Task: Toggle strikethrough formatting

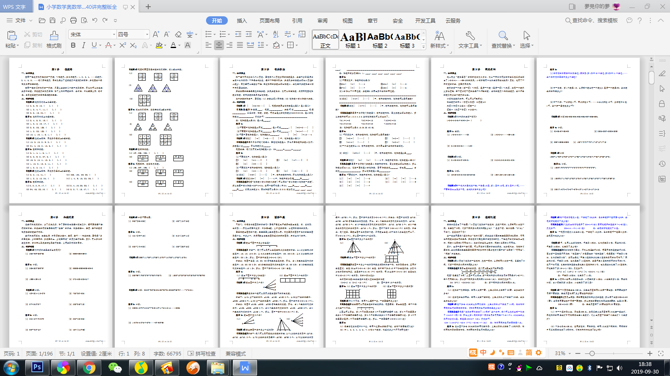Action: 108,45
